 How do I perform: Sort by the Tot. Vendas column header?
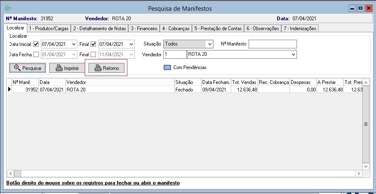pyautogui.click(x=244, y=82)
